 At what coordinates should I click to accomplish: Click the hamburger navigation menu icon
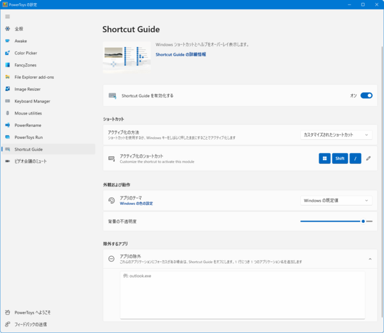pos(8,16)
